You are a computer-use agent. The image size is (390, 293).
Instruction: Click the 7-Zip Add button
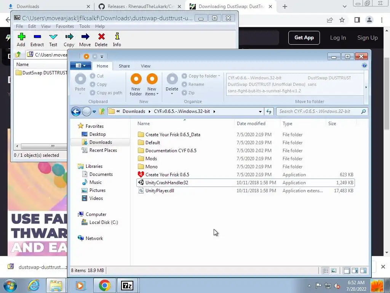pyautogui.click(x=21, y=40)
